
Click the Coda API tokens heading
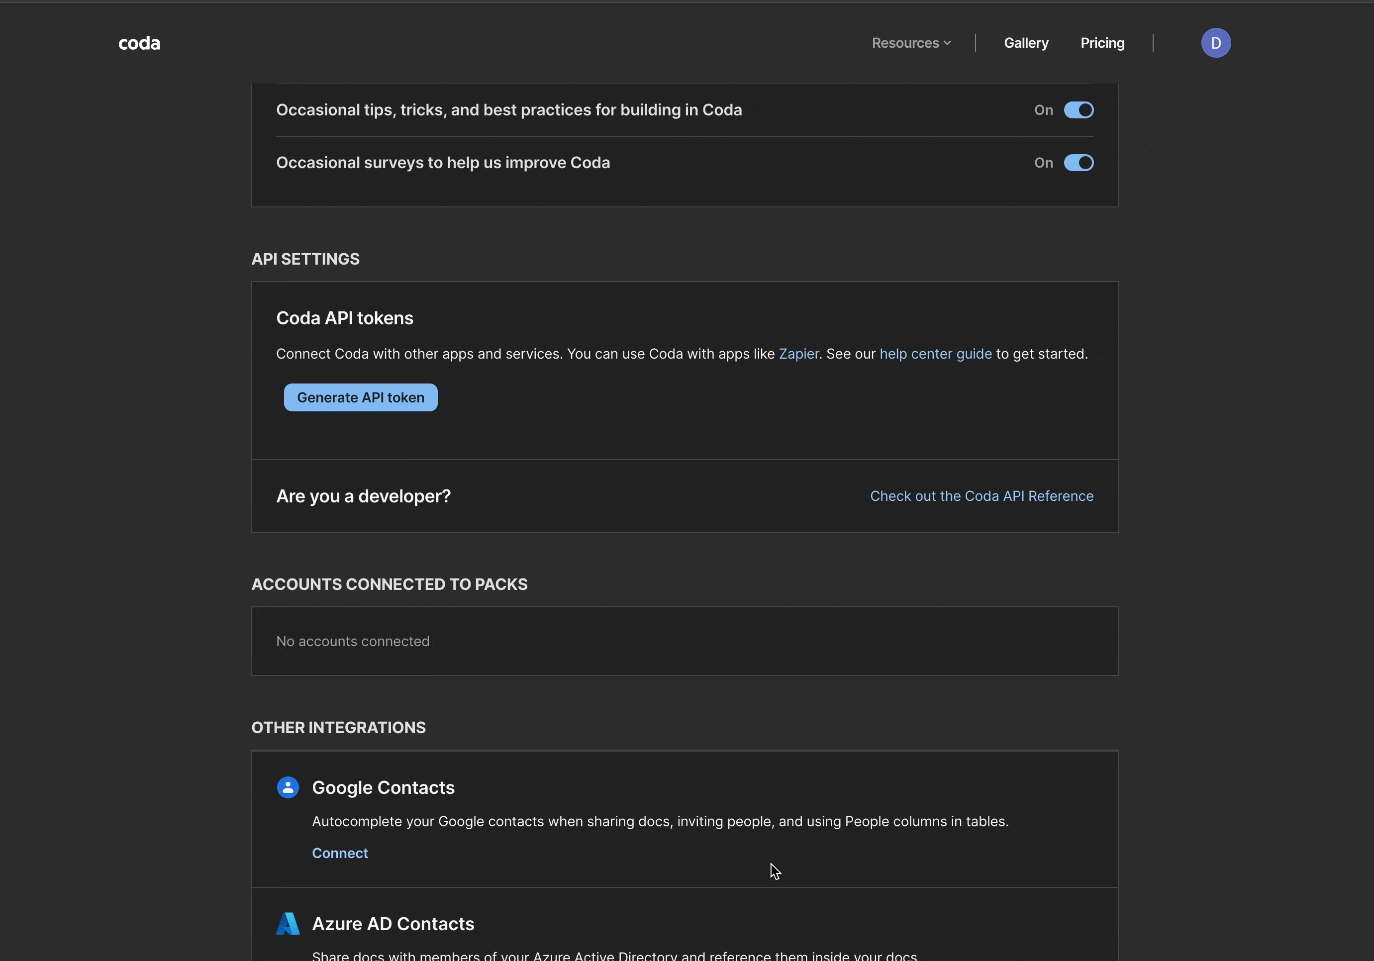[x=345, y=318]
